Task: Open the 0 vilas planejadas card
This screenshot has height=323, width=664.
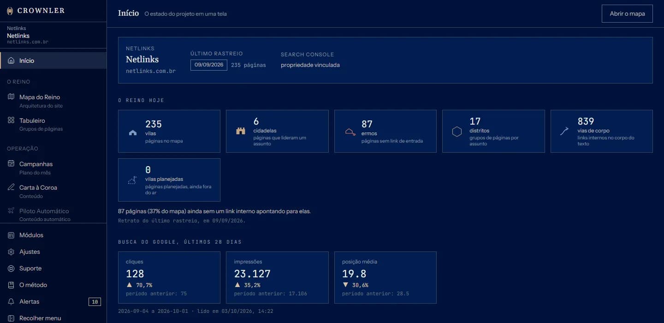Action: 169,180
